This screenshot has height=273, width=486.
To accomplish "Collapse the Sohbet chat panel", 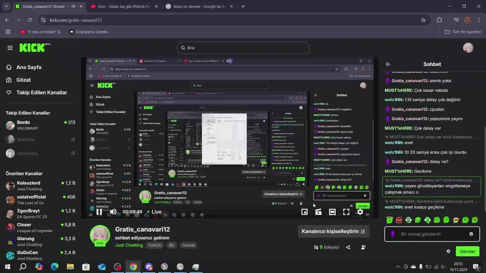I will (388, 64).
